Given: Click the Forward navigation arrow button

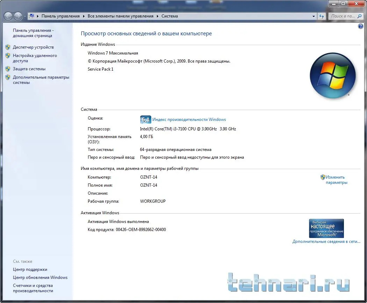Looking at the screenshot, I should pyautogui.click(x=18, y=16).
